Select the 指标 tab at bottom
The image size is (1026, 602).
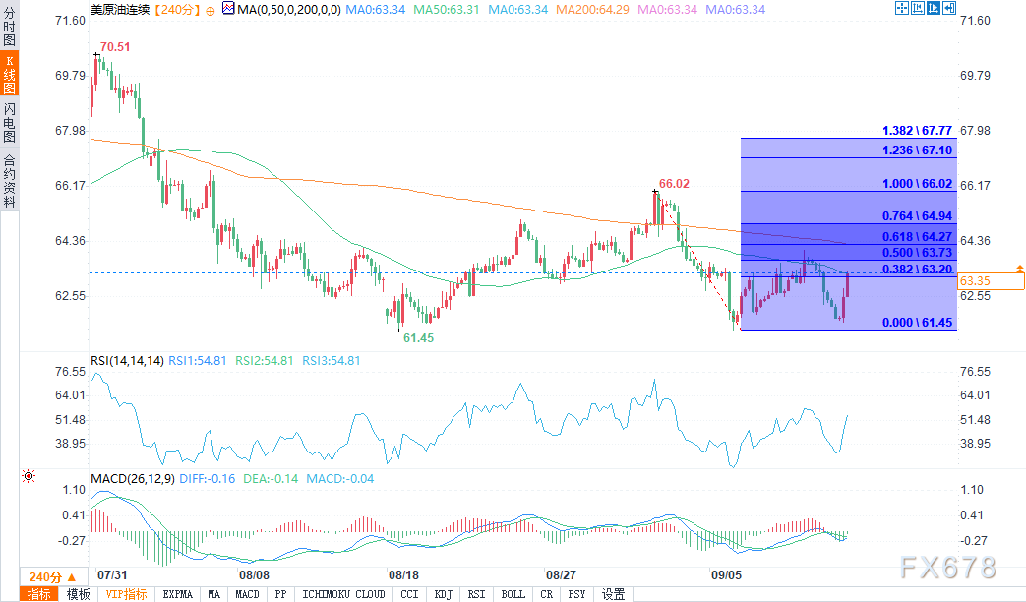click(39, 594)
